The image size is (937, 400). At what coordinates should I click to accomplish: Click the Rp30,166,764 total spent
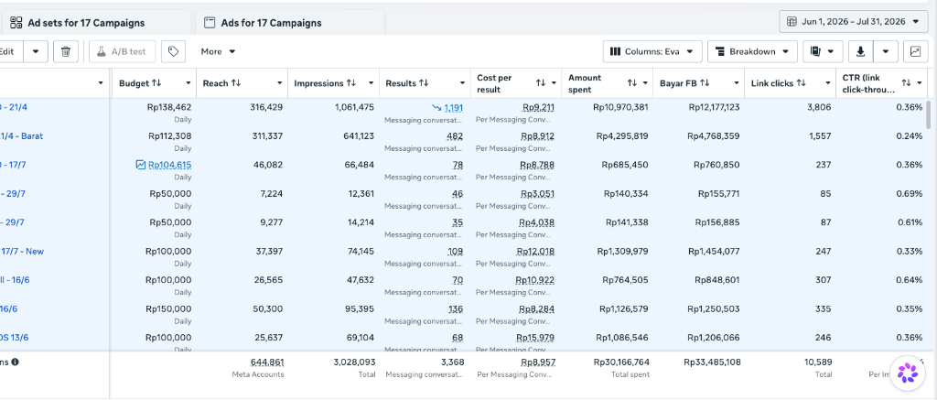click(x=621, y=362)
